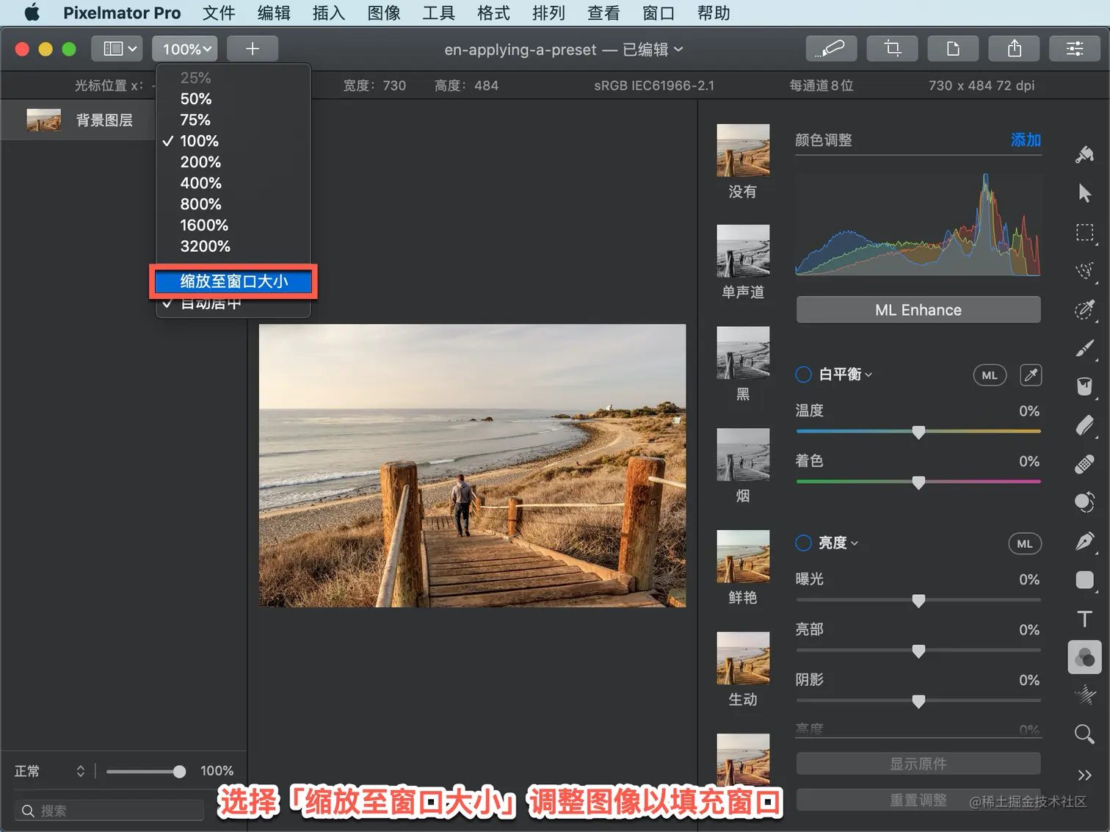The height and width of the screenshot is (832, 1110).
Task: Toggle the 白平衡 adjustment circle
Action: (804, 375)
